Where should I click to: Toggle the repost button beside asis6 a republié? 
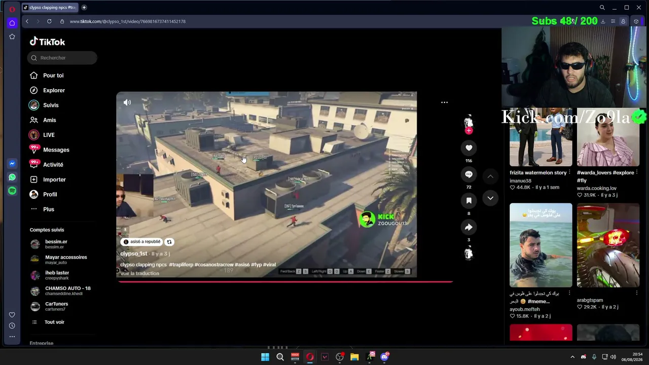pyautogui.click(x=169, y=242)
